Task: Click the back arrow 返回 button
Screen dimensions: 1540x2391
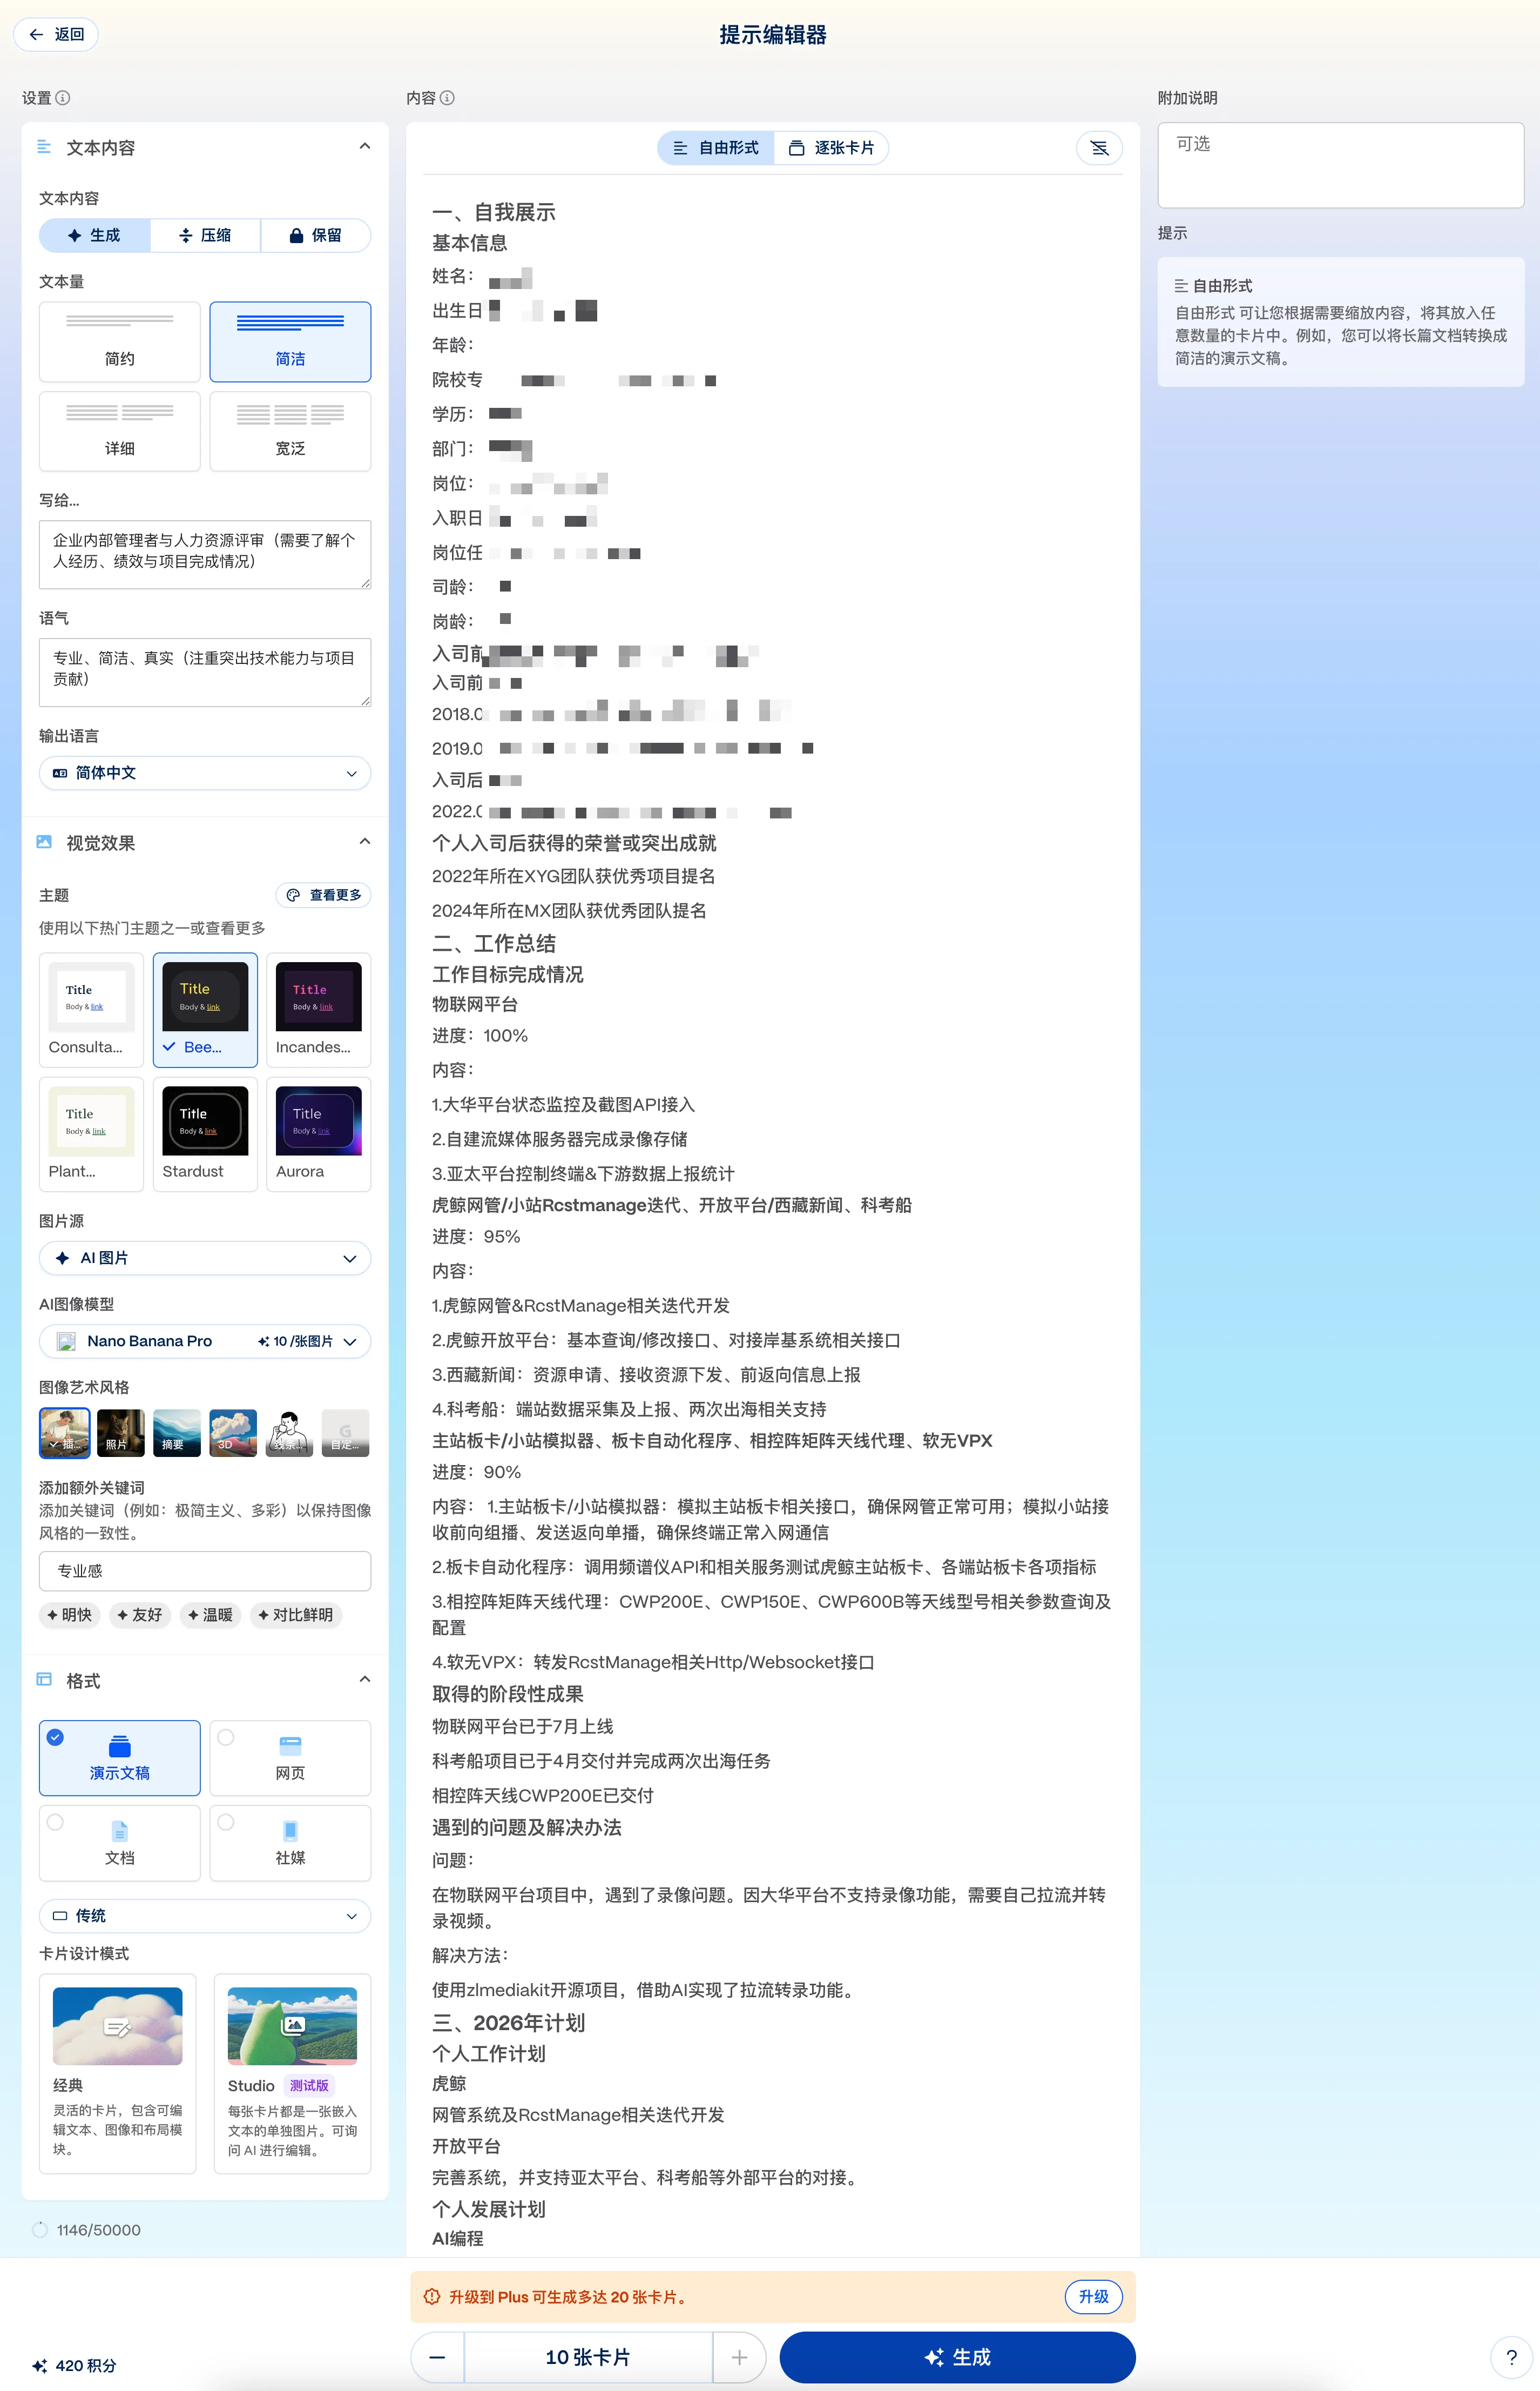Action: click(56, 34)
